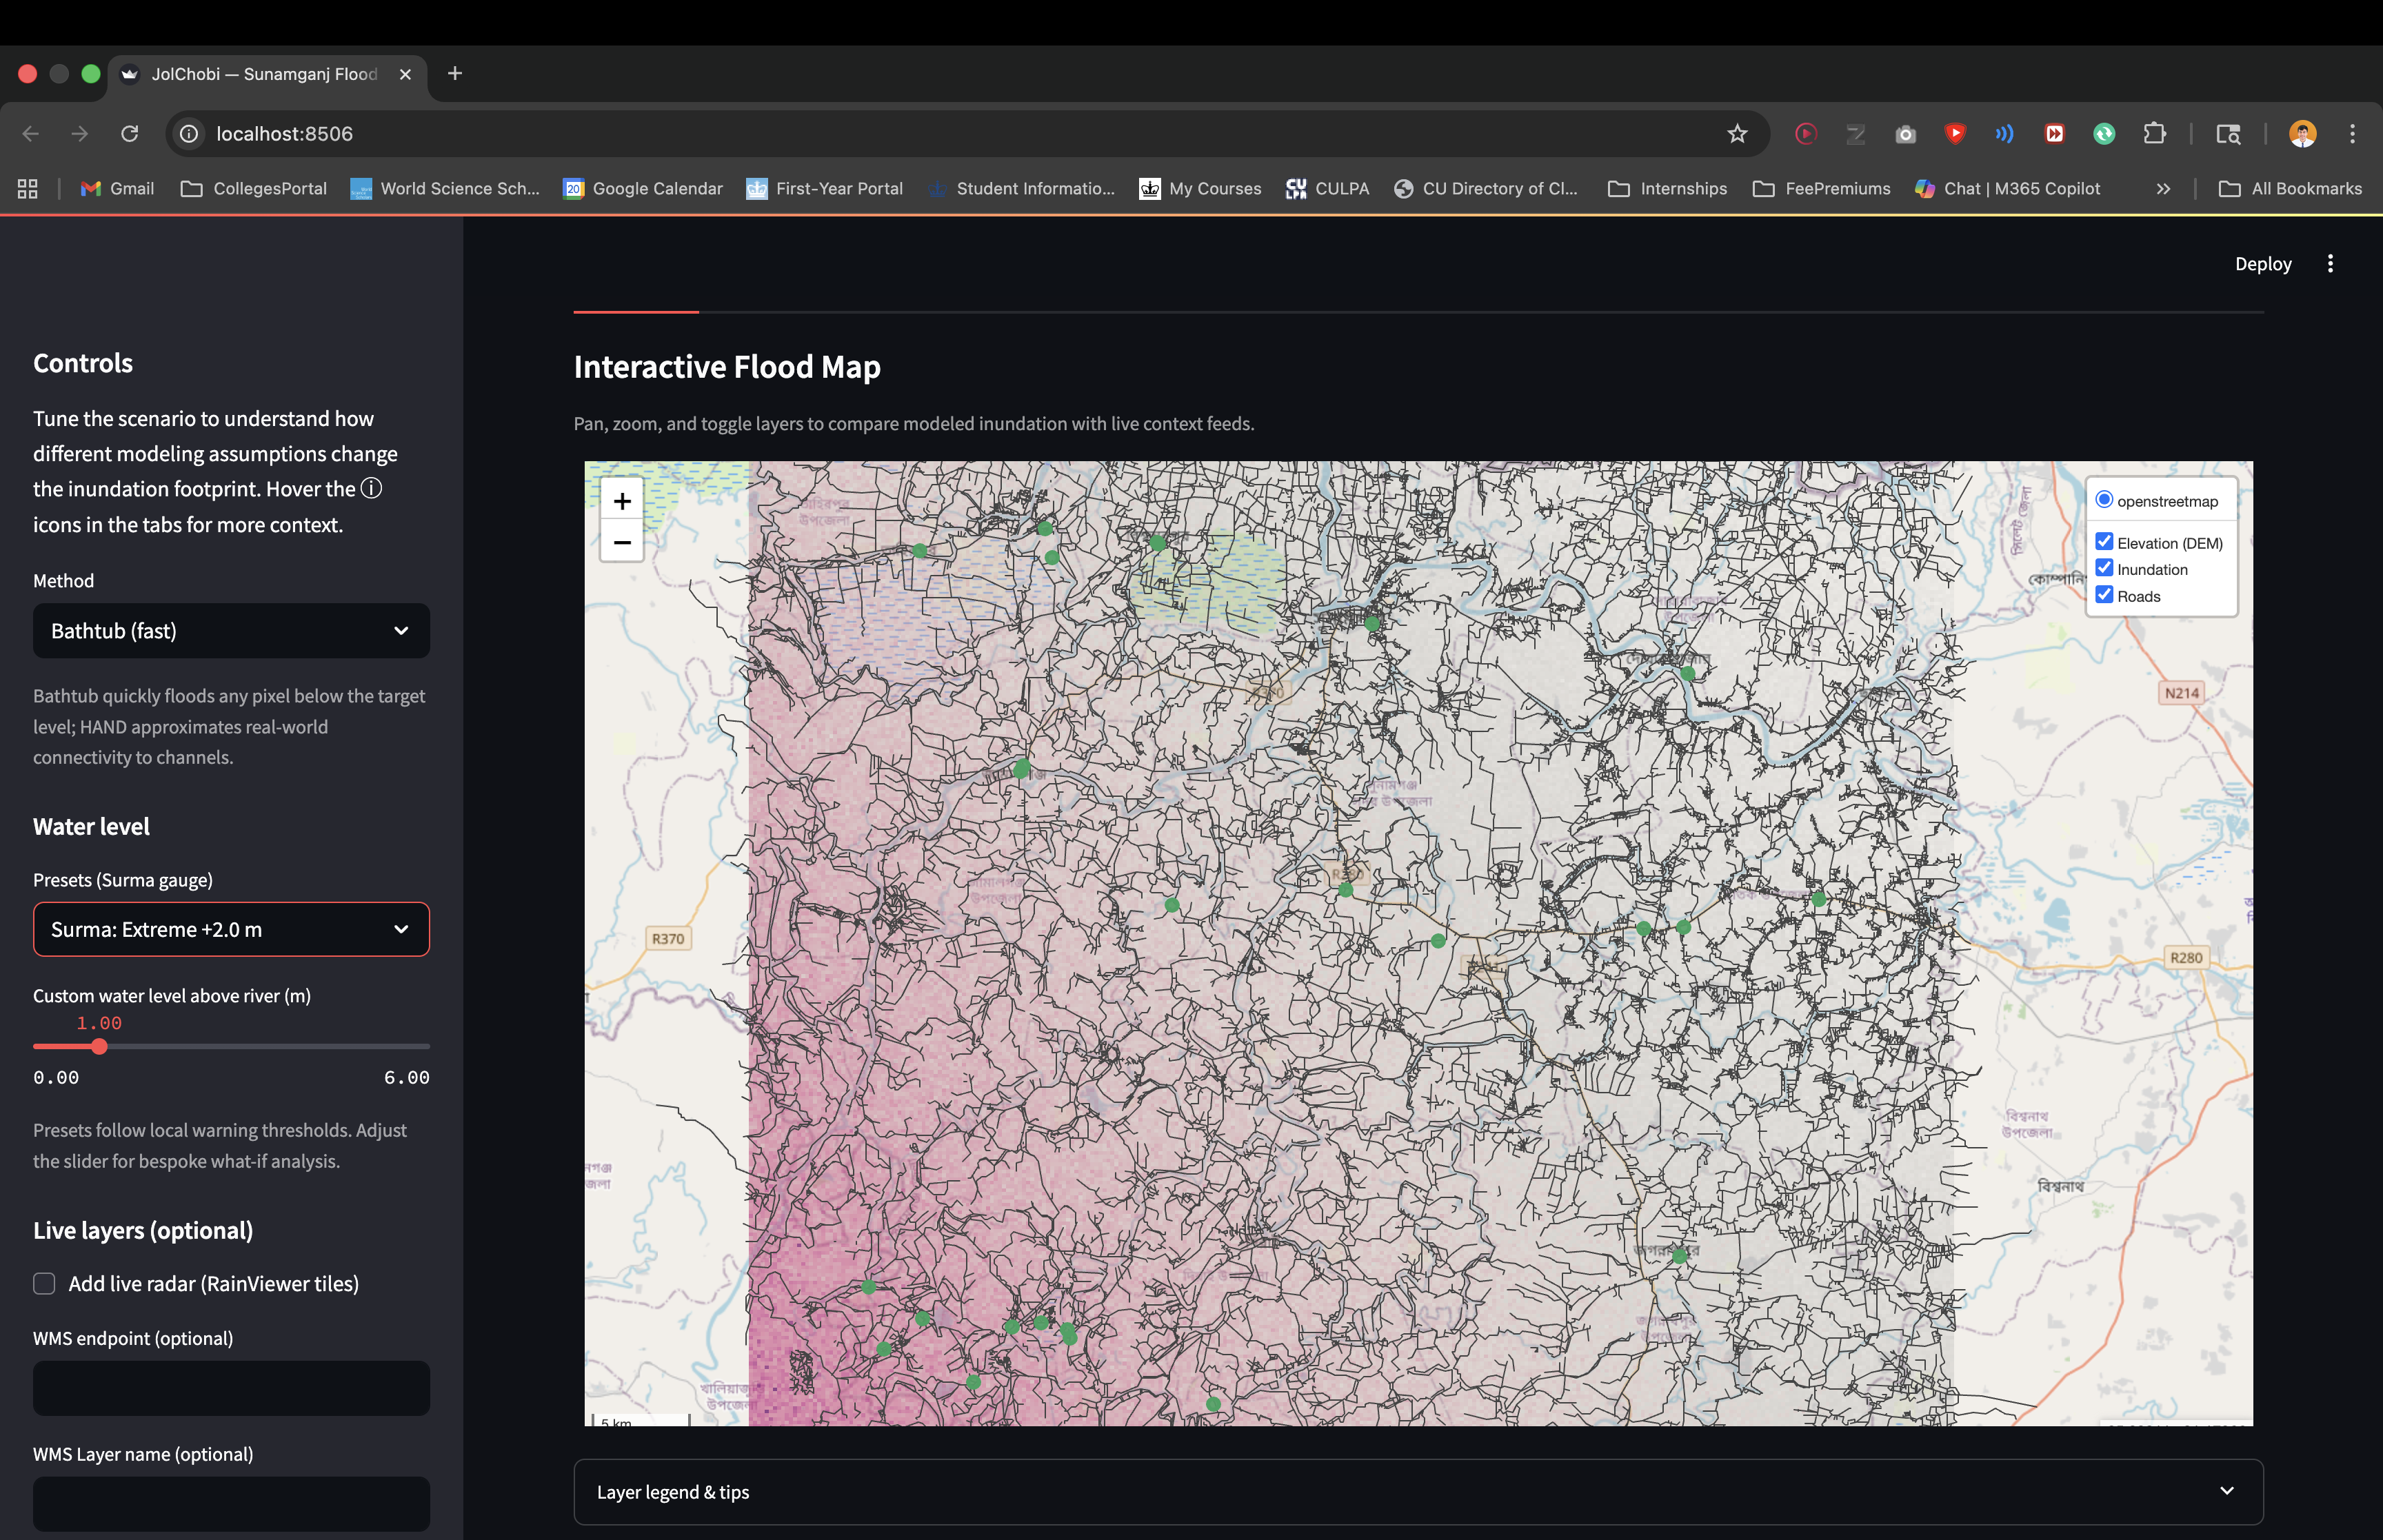Image resolution: width=2383 pixels, height=1540 pixels.
Task: Reload the page with the refresh icon
Action: (129, 134)
